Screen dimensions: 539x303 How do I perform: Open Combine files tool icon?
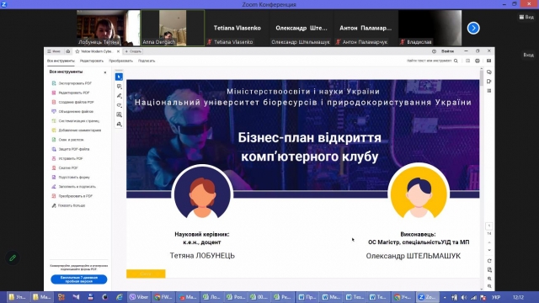pyautogui.click(x=54, y=111)
